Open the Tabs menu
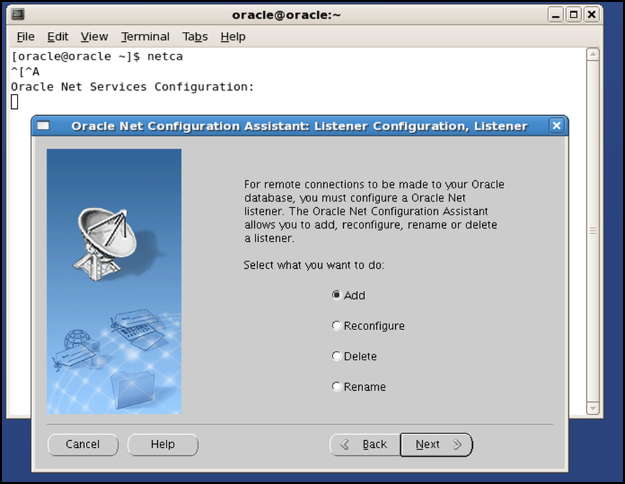625x484 pixels. coord(195,37)
